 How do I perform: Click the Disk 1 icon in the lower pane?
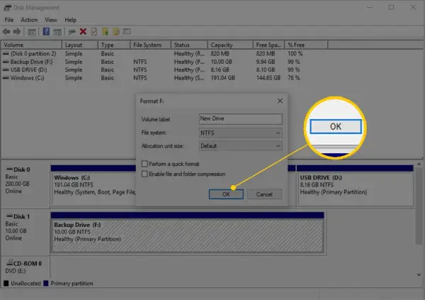9,216
